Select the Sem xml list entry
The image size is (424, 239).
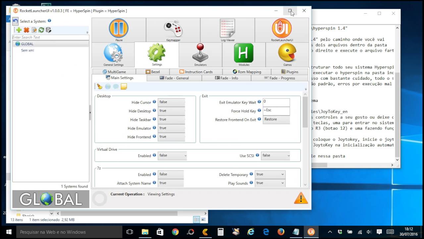point(27,50)
